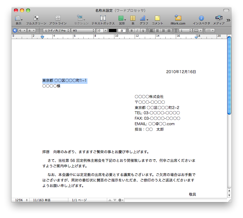Screen dimensions: 243x218
Task: Click the ○○○○株式会社 company name
Action: [x=149, y=97]
